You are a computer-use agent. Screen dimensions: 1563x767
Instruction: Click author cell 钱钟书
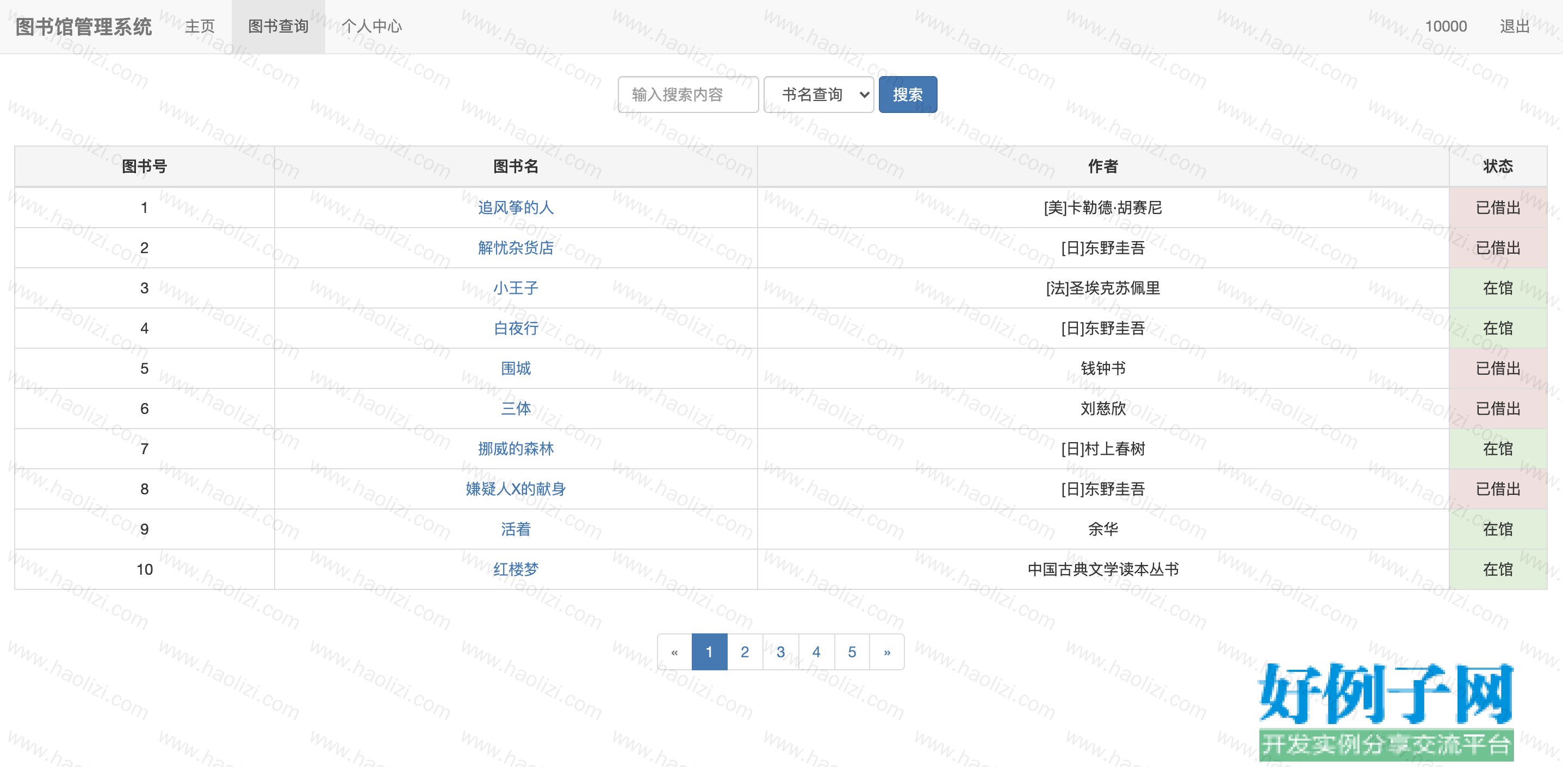point(1103,368)
